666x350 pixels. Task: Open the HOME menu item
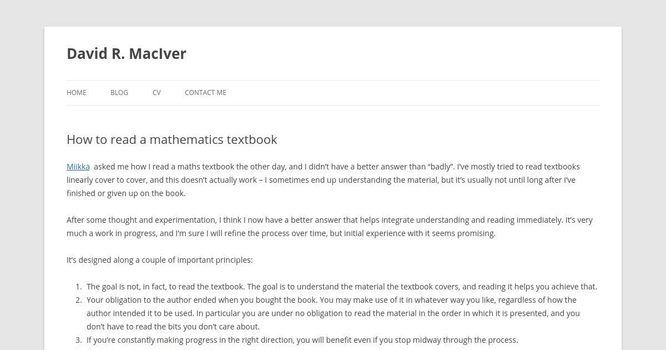click(x=77, y=93)
